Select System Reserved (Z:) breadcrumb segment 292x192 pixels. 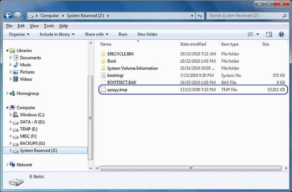[x=85, y=16]
